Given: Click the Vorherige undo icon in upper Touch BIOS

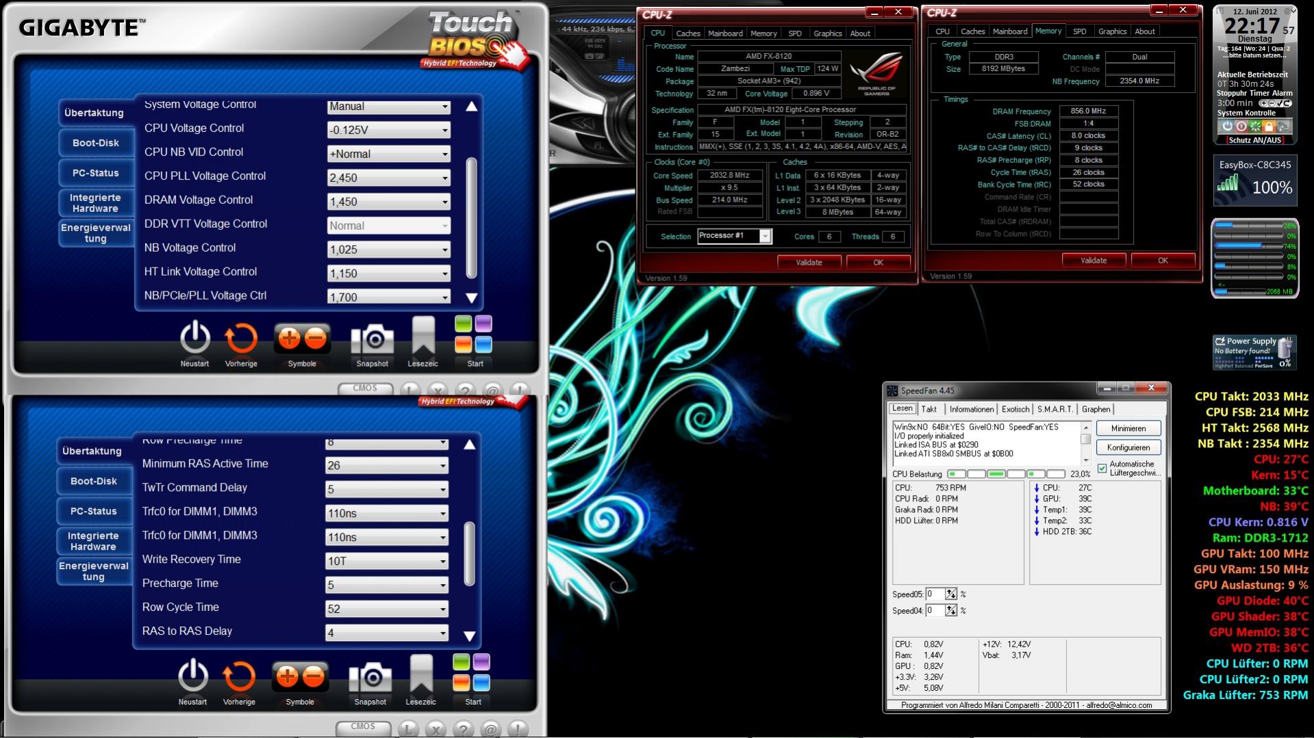Looking at the screenshot, I should click(241, 338).
